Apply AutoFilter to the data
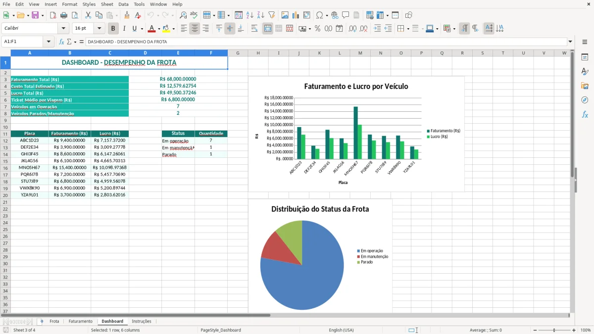 (271, 15)
